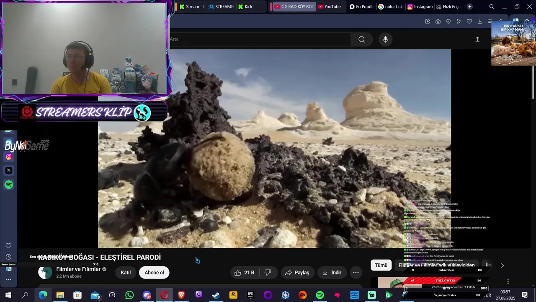Switch to the En Popüler tab
Viewport: 536px width, 302px height.
click(x=362, y=7)
